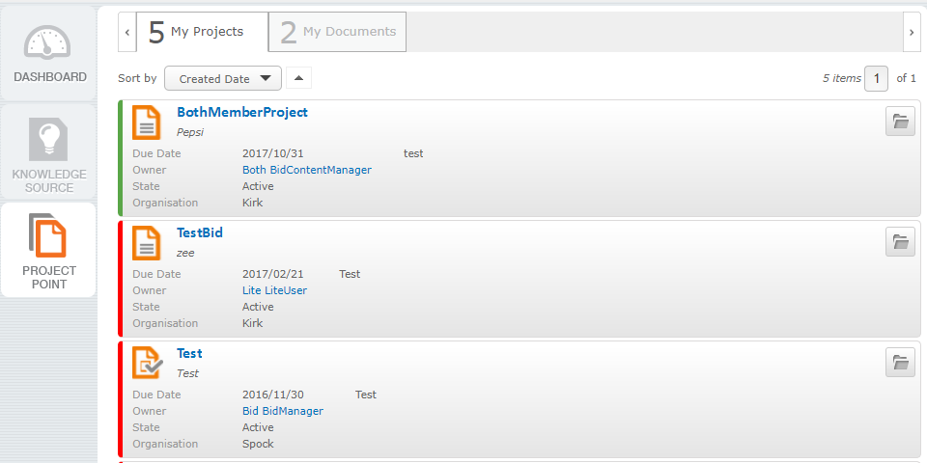Open the TestBid project link
This screenshot has height=463, width=927.
click(x=200, y=232)
